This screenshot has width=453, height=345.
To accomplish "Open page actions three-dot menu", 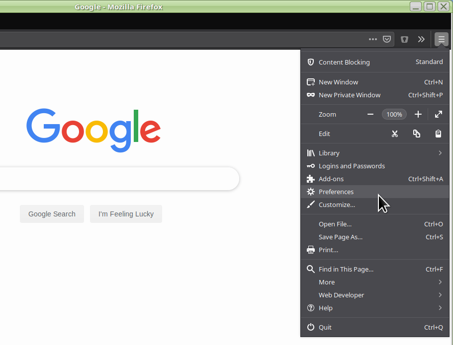I will pyautogui.click(x=373, y=39).
